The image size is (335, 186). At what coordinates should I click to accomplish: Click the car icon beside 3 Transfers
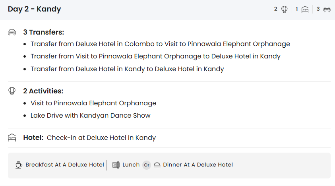[12, 32]
